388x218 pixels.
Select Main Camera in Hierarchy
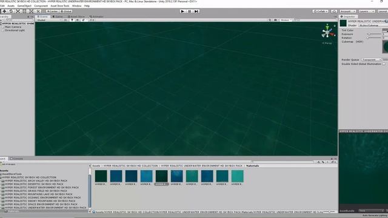pos(13,27)
